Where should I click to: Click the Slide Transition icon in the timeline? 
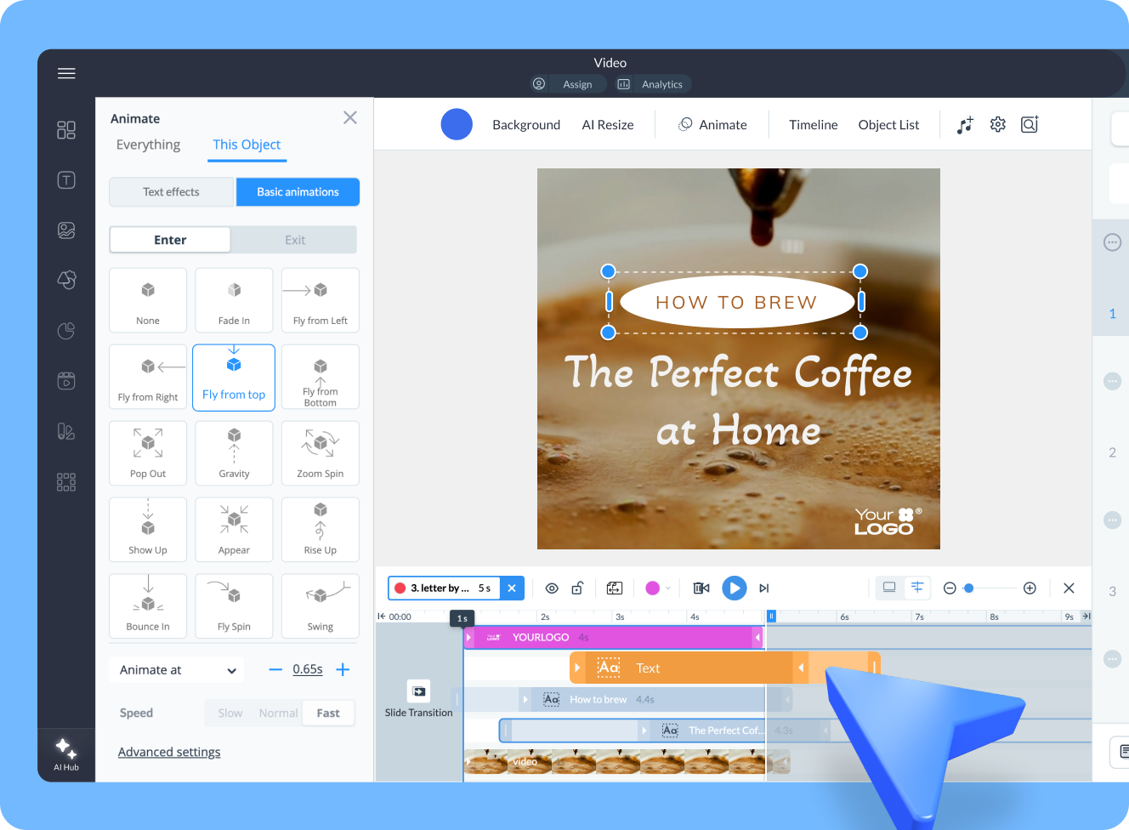pos(418,691)
